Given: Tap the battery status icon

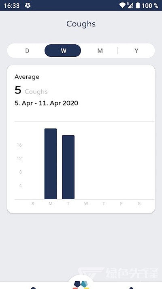Looking at the screenshot, I should point(138,5).
